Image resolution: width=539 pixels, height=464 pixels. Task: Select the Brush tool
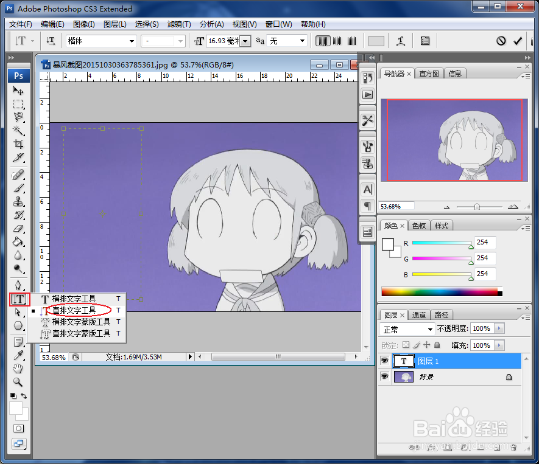point(18,189)
